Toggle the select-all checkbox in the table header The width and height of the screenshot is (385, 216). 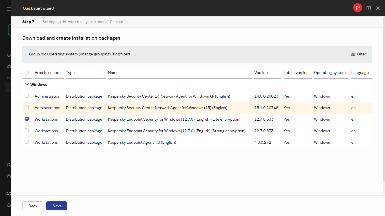coord(27,72)
